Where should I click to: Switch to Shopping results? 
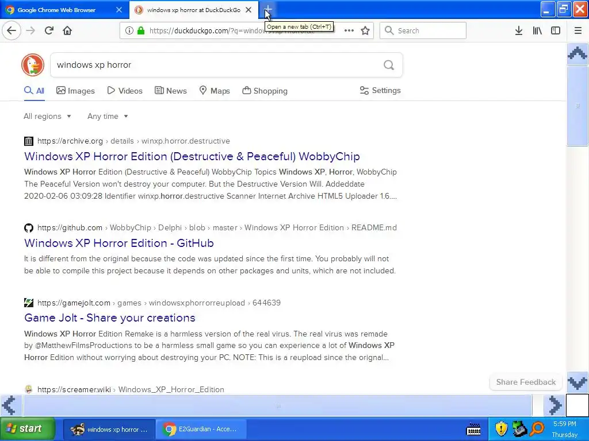pyautogui.click(x=265, y=91)
